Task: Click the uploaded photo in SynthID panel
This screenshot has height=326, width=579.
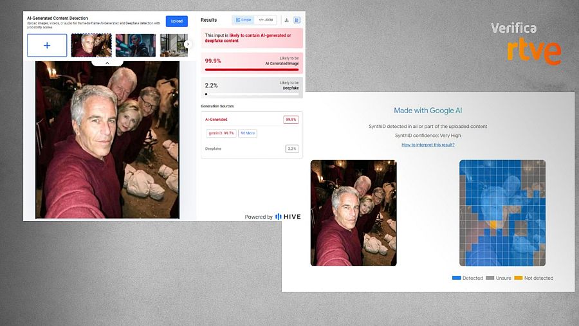Action: tap(353, 213)
